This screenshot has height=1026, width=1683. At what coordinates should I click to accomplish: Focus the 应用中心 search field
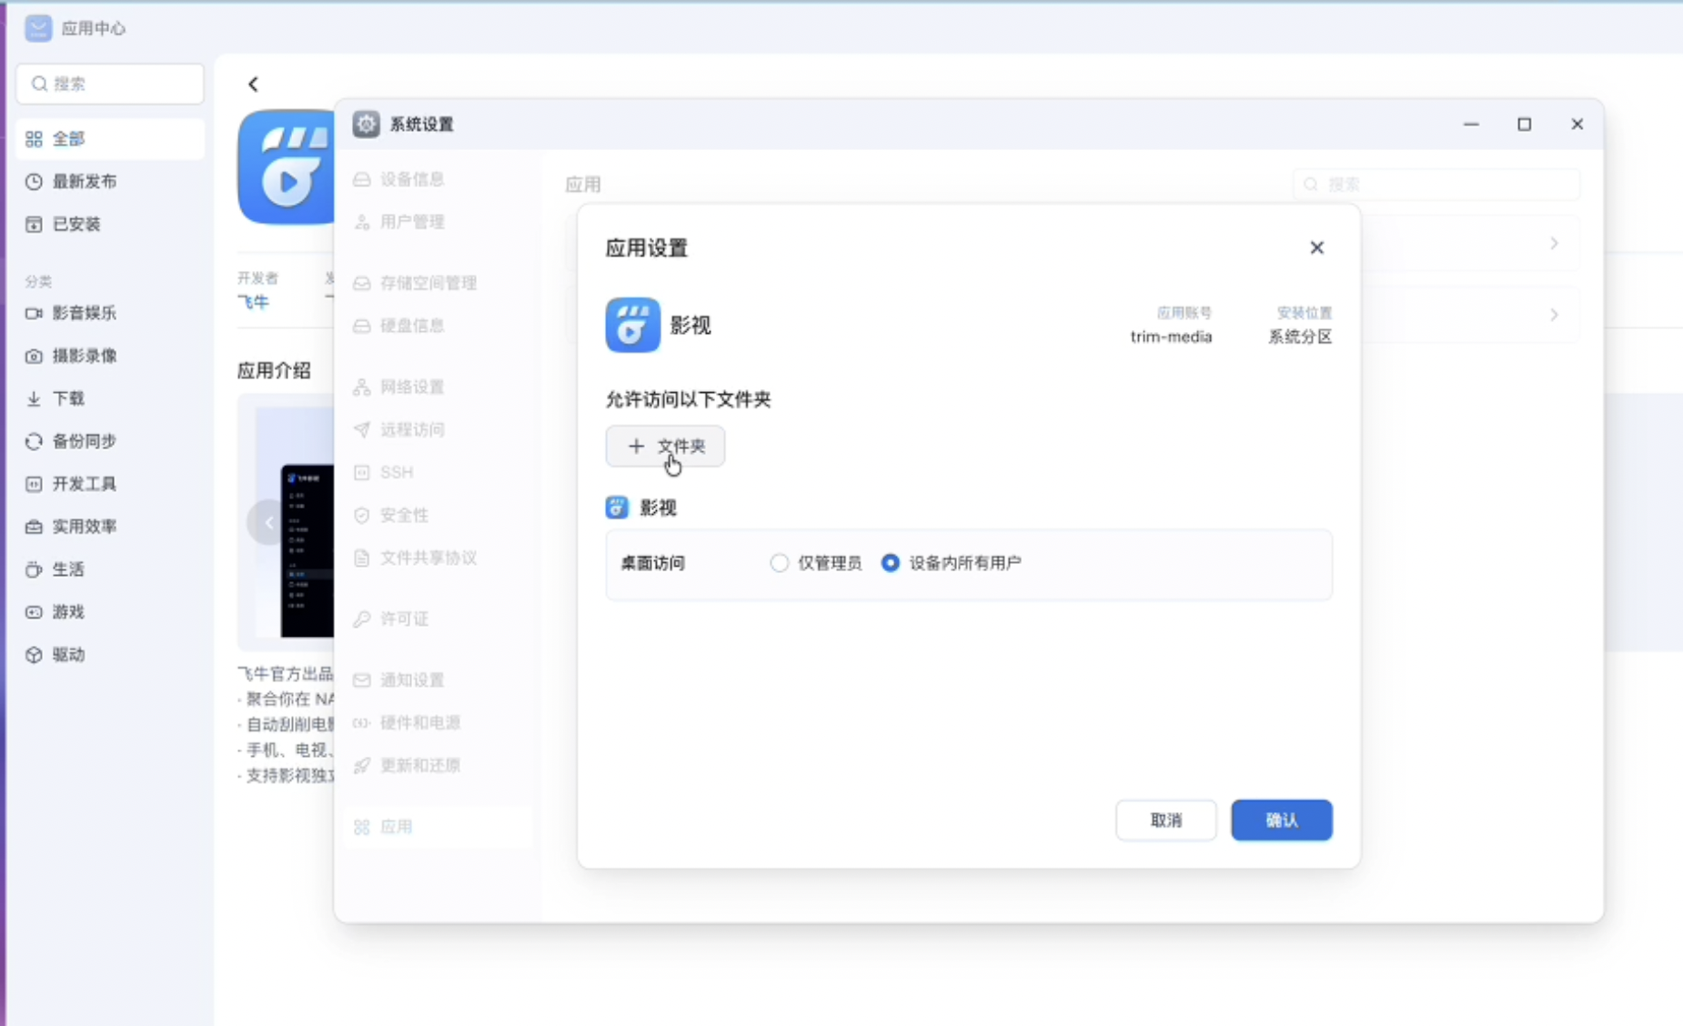coord(111,84)
